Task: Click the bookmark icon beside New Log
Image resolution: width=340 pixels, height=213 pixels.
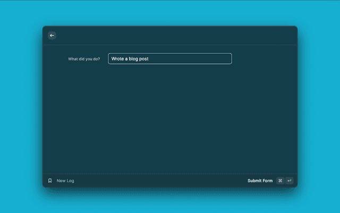Action: pos(50,181)
